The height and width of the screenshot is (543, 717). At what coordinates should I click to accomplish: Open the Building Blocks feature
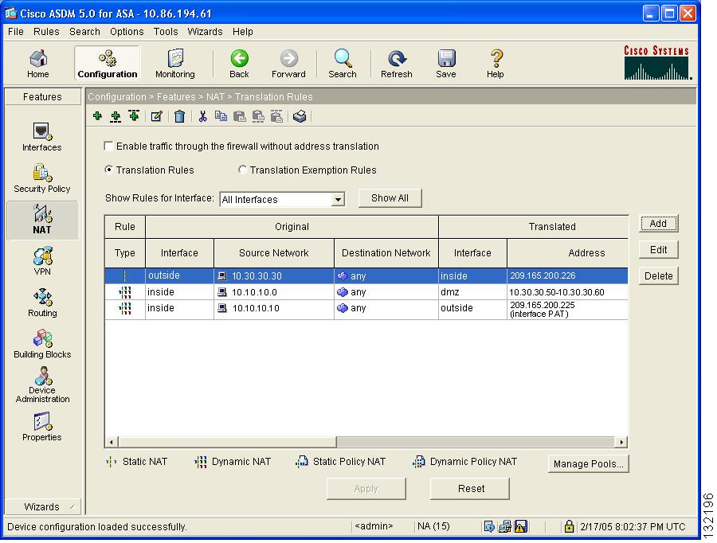pos(42,344)
